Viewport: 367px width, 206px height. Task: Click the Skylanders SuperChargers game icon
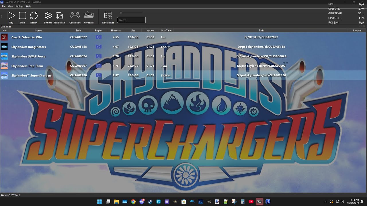pyautogui.click(x=4, y=75)
